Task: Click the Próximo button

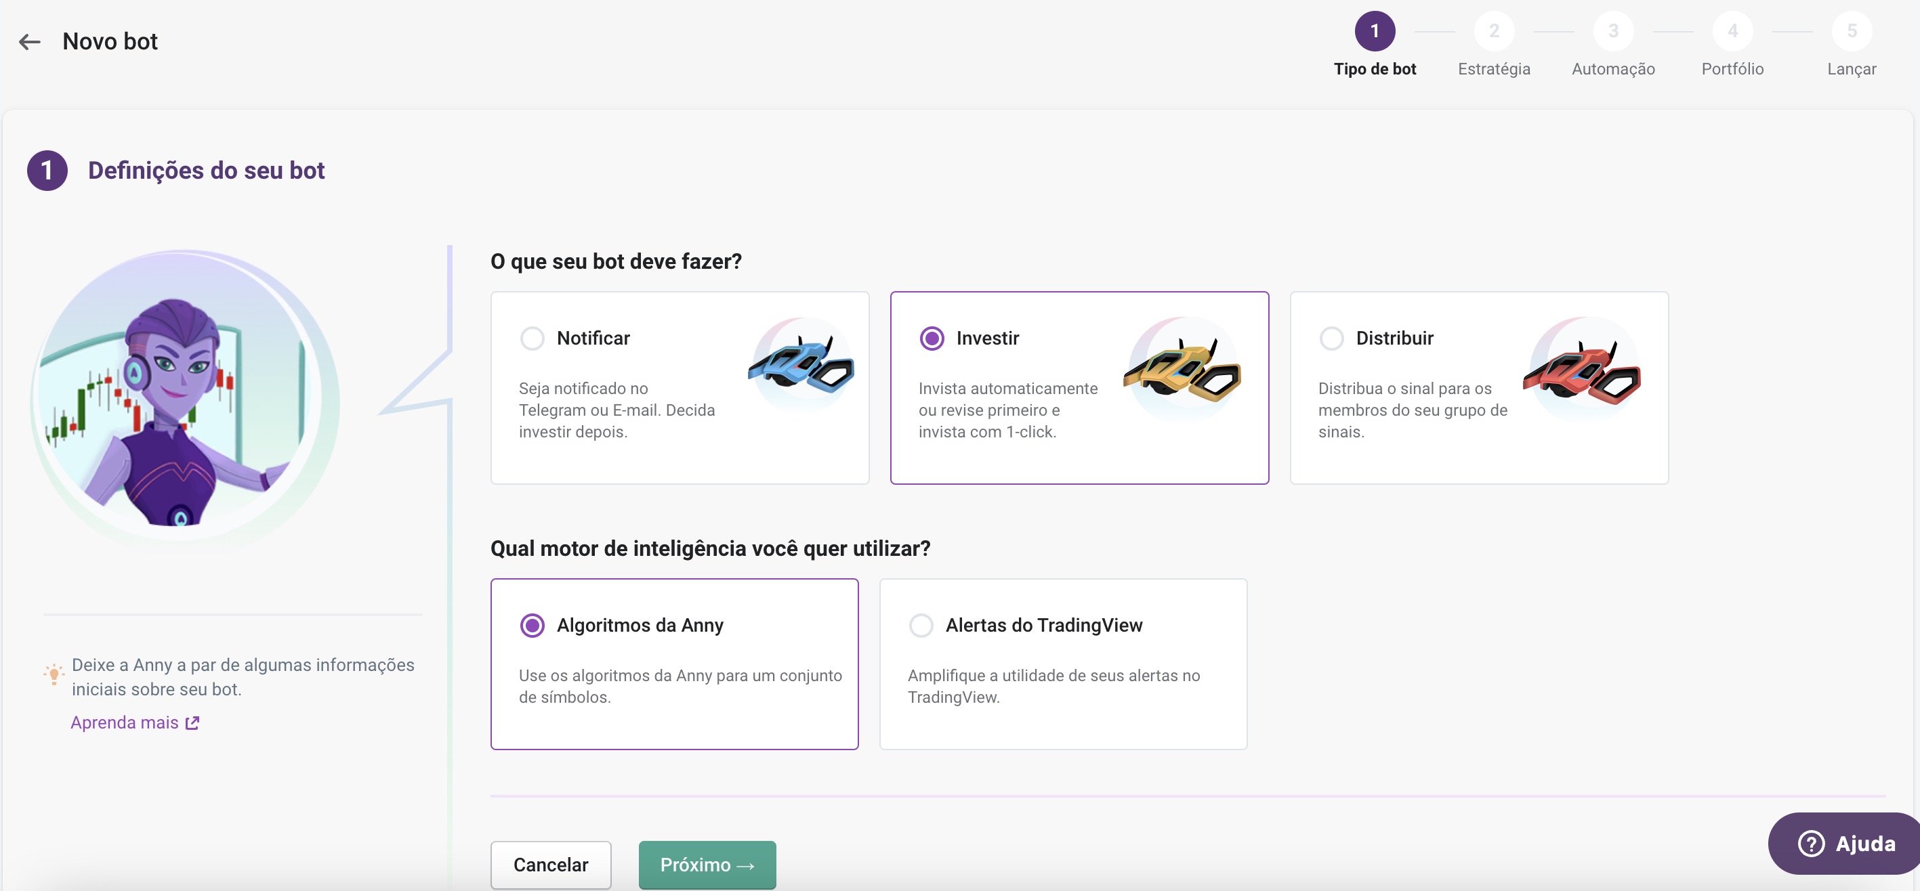Action: pos(707,864)
